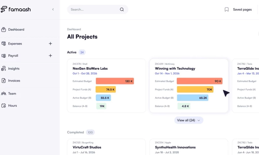
Task: Open Expenses in the sidebar
Action: 15,44
